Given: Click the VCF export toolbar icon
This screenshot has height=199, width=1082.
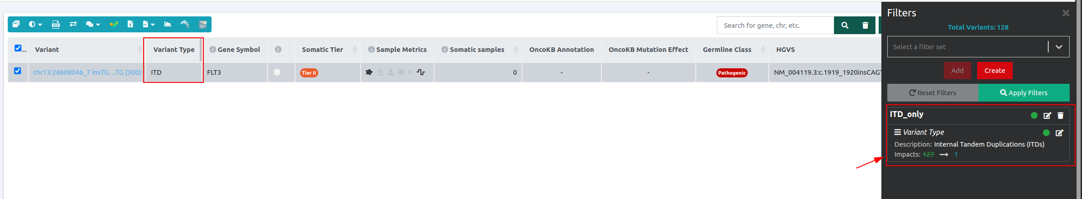Looking at the screenshot, I should pyautogui.click(x=56, y=25).
